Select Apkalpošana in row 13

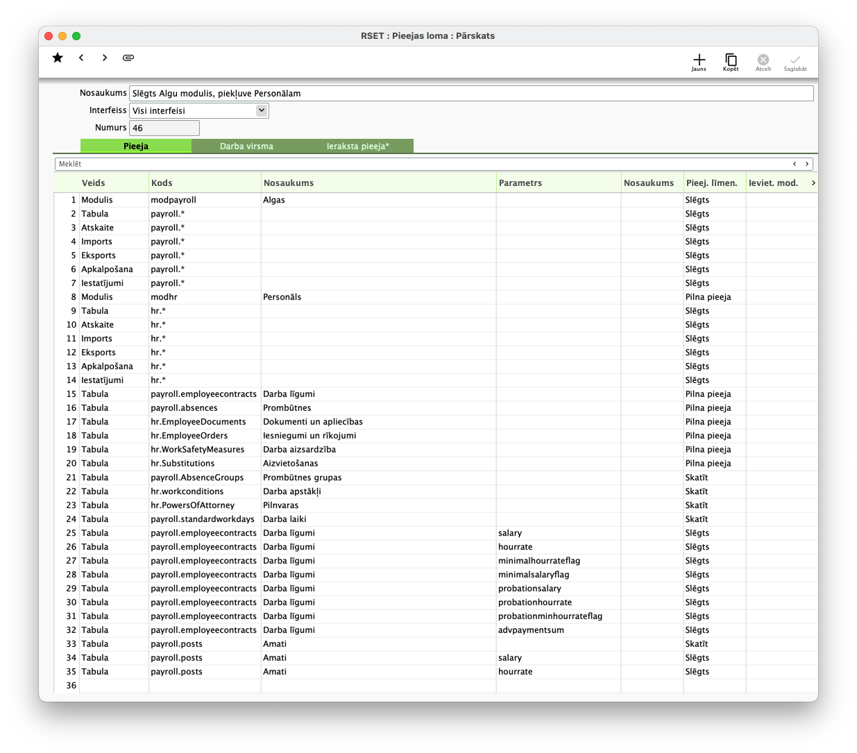(114, 366)
